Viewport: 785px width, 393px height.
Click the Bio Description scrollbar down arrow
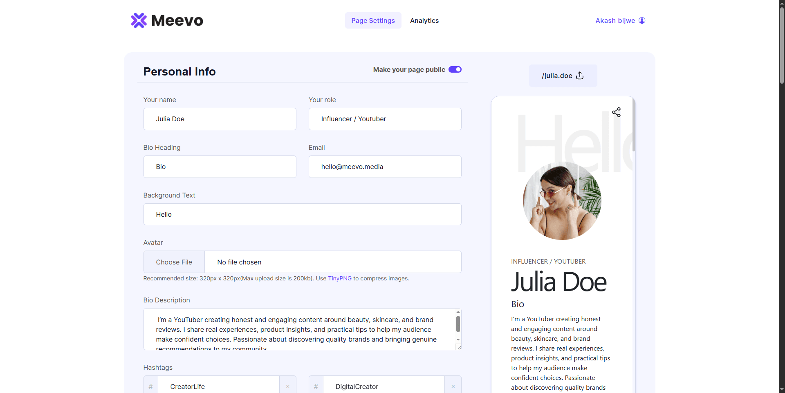point(458,340)
